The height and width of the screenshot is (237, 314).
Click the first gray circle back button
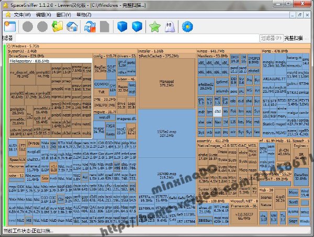pyautogui.click(x=28, y=27)
